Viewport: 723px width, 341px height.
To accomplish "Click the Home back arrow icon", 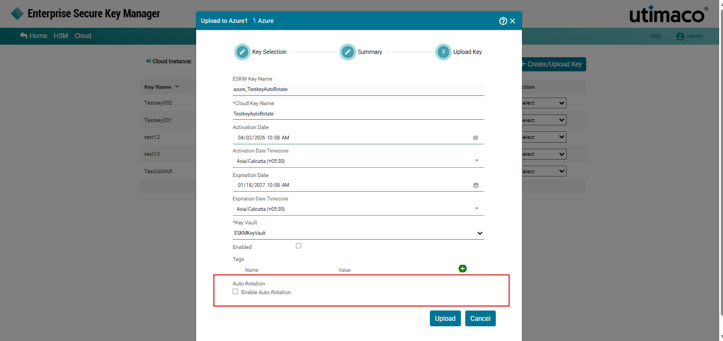I will 23,35.
